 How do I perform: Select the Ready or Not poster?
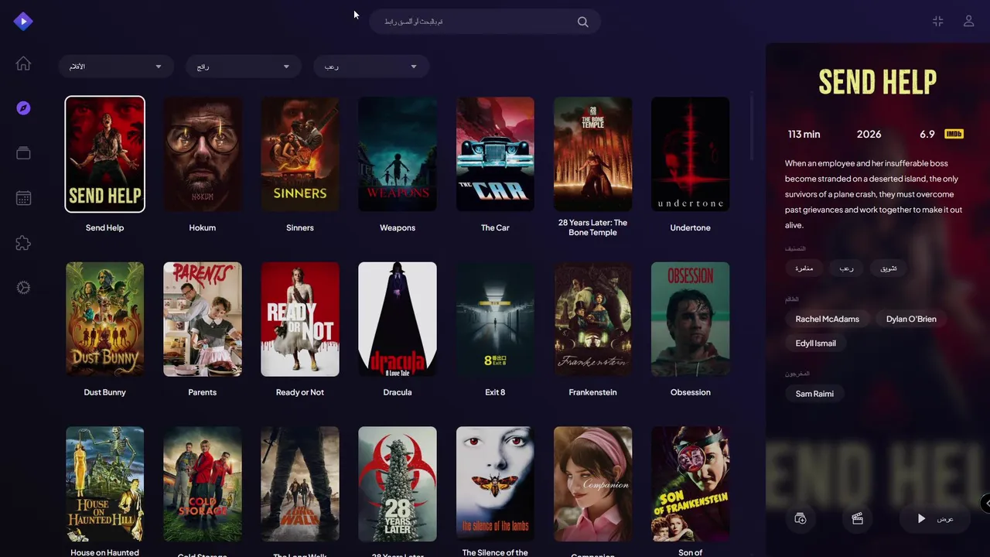click(300, 320)
